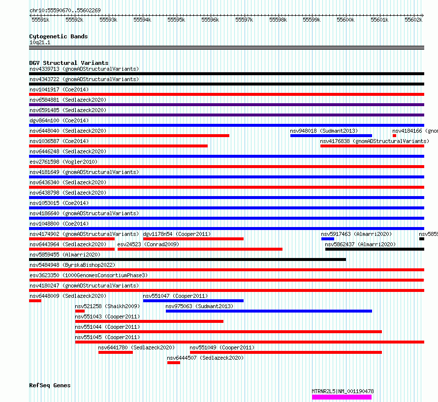Click the tiny red nsv4184166 bar
438x402 pixels.
(x=394, y=136)
